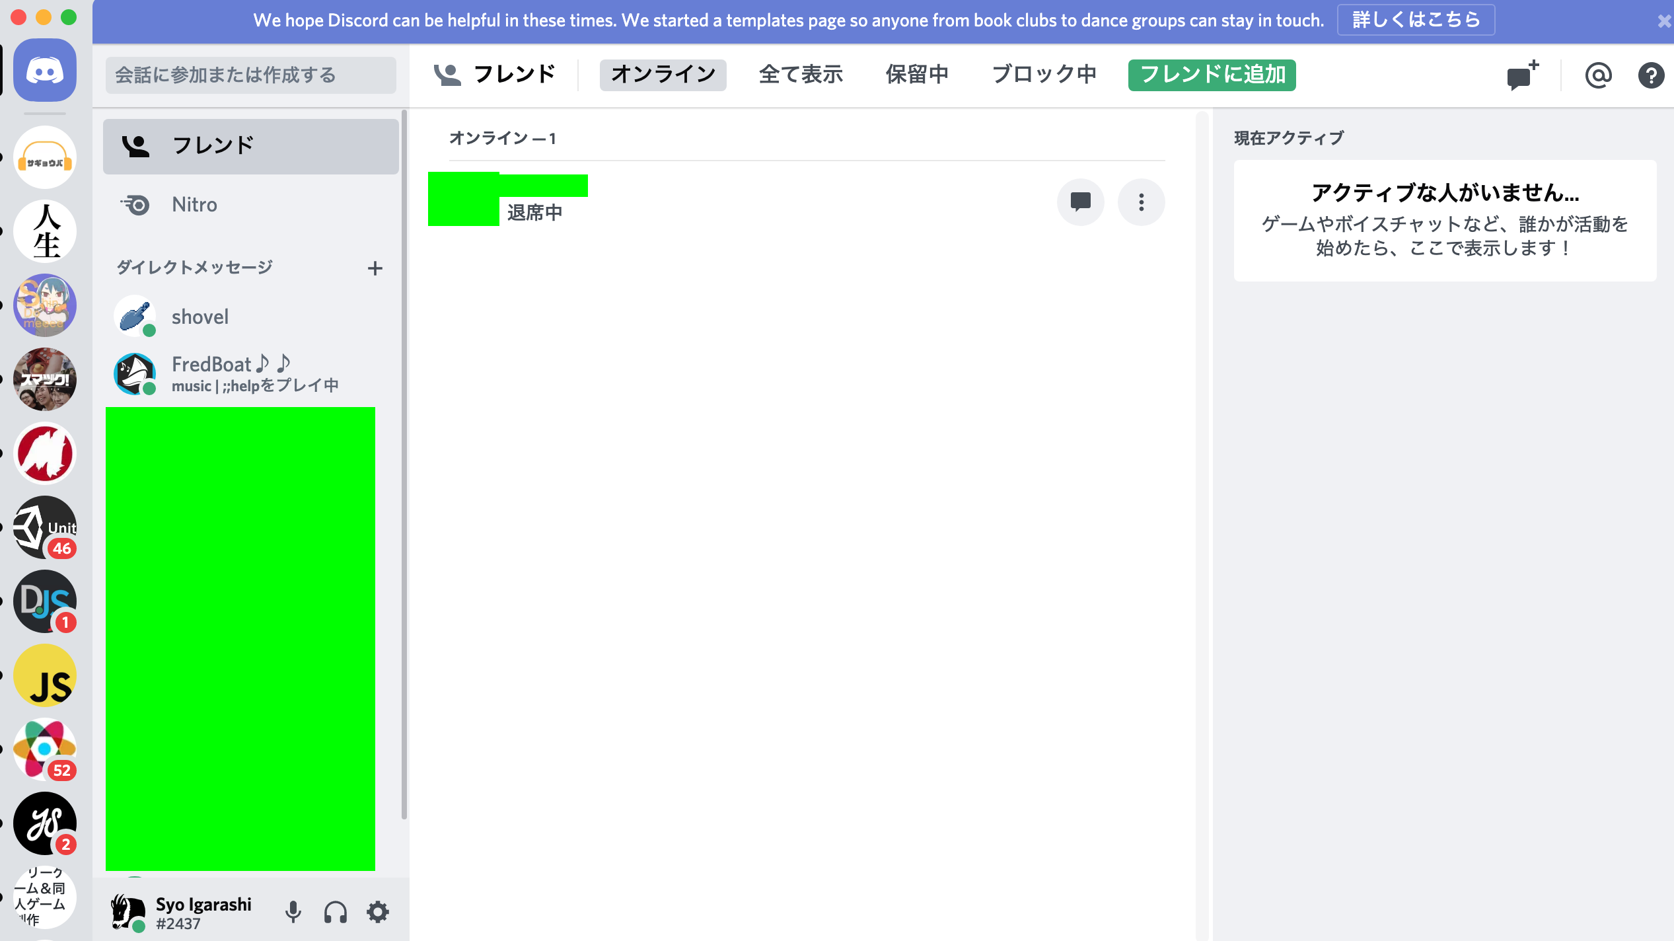
Task: Toggle microphone mute
Action: point(293,913)
